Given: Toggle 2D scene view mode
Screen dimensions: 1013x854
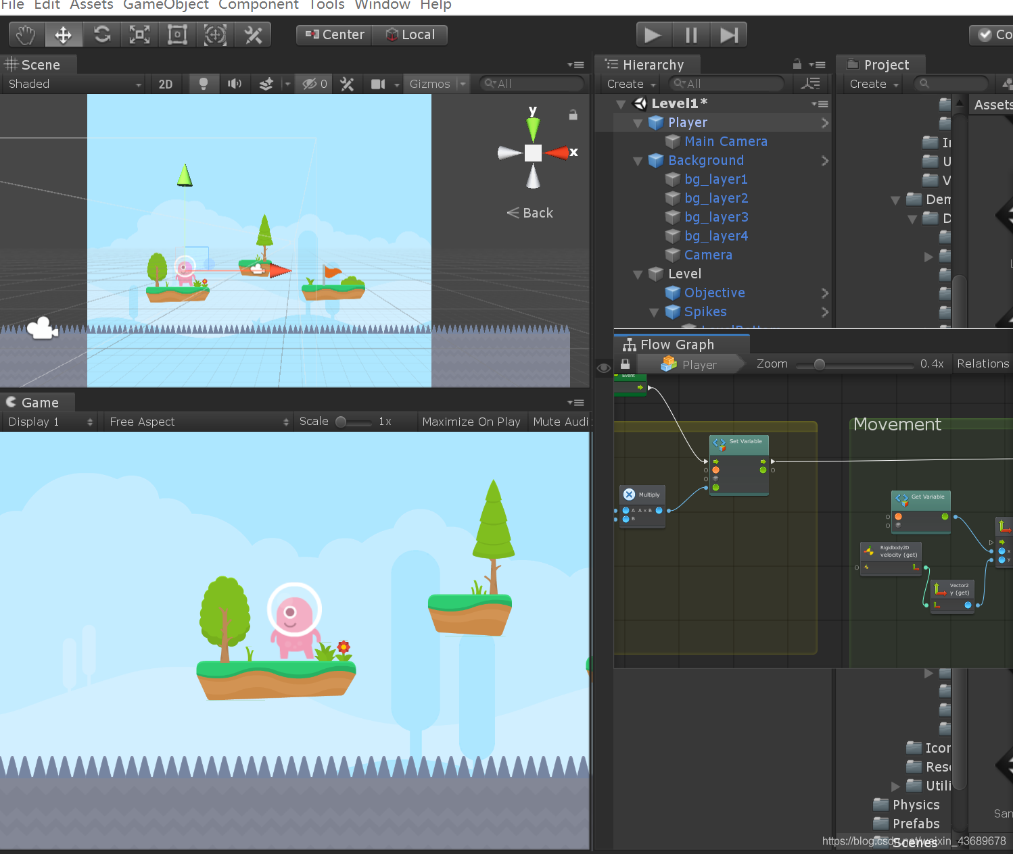Looking at the screenshot, I should click(166, 84).
